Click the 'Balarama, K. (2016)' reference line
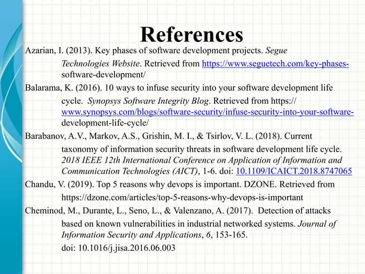The width and height of the screenshot is (365, 274). (x=178, y=88)
